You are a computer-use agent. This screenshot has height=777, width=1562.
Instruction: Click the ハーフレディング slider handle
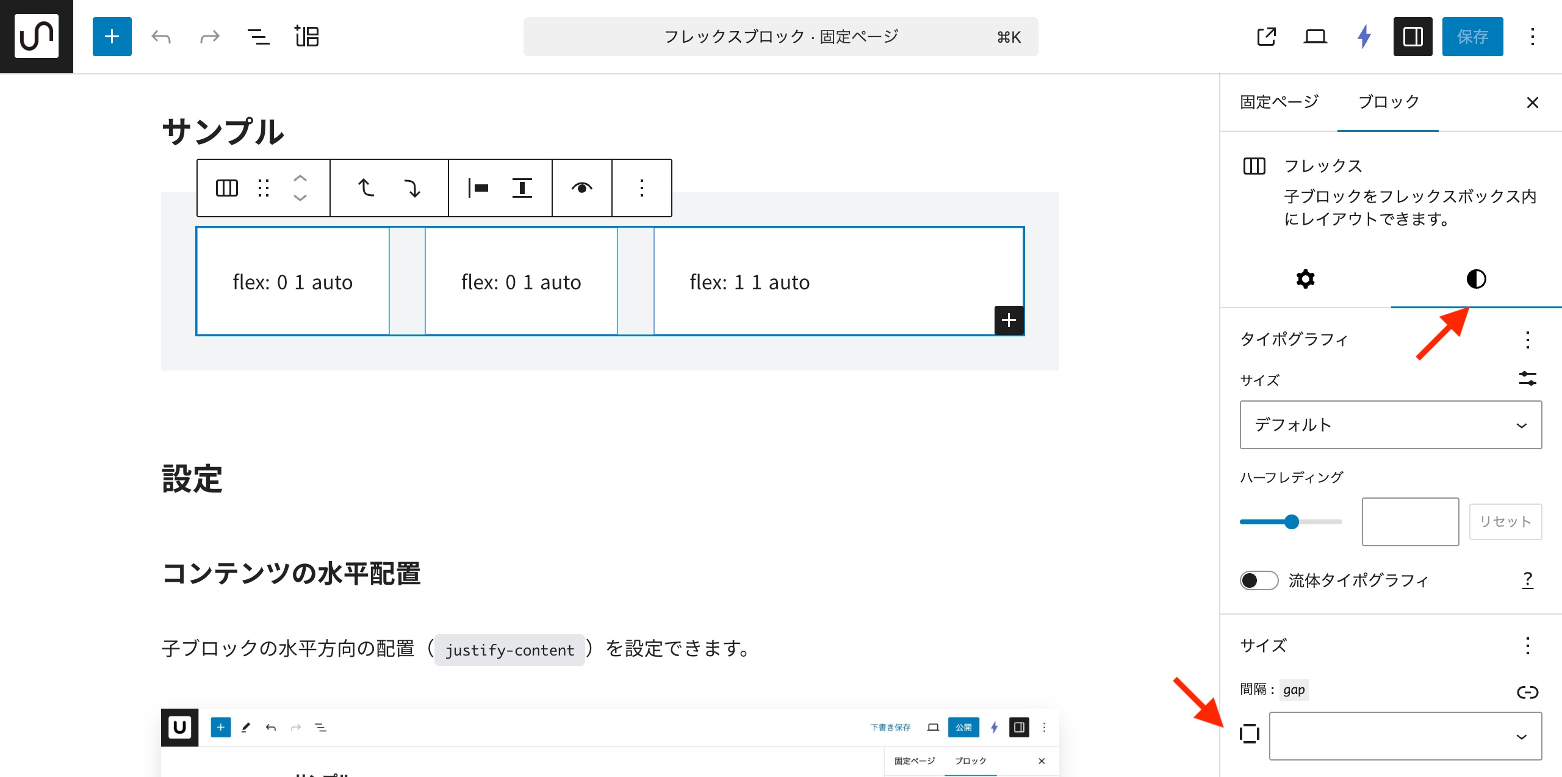1291,522
